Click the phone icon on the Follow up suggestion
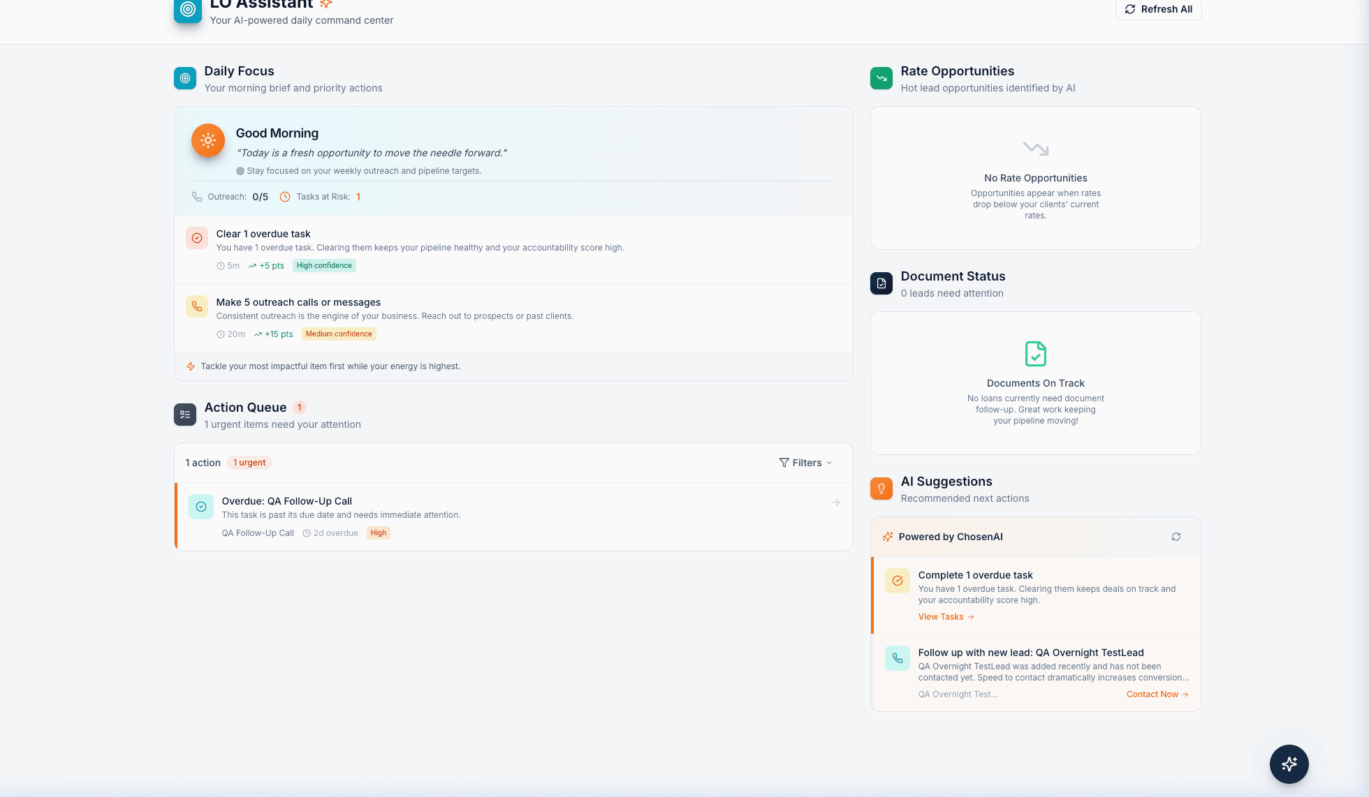The width and height of the screenshot is (1369, 797). [x=897, y=658]
